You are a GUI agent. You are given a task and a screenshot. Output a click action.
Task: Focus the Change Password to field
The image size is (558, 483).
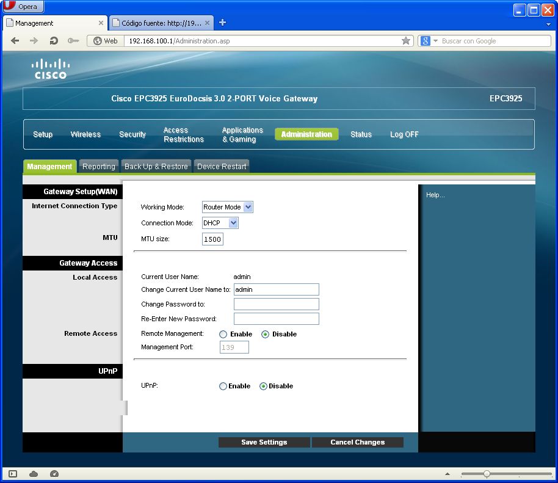276,304
